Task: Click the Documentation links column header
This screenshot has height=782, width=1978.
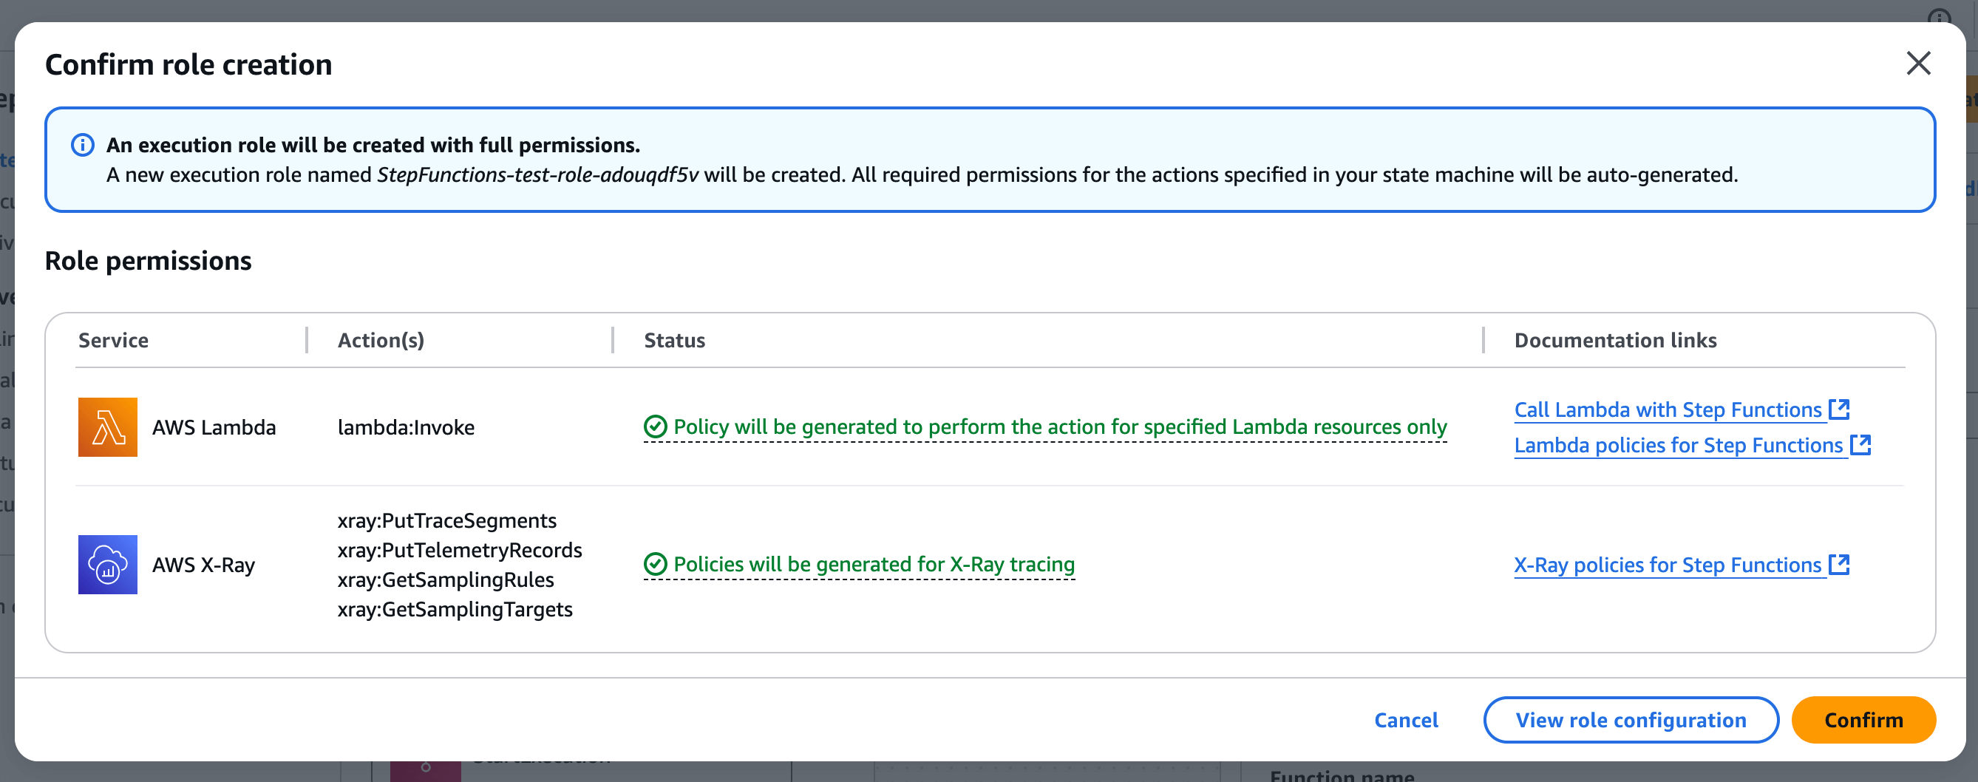Action: point(1615,340)
